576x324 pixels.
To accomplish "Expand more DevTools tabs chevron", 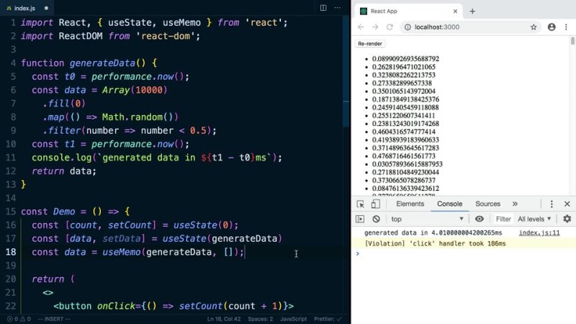I will [x=515, y=204].
